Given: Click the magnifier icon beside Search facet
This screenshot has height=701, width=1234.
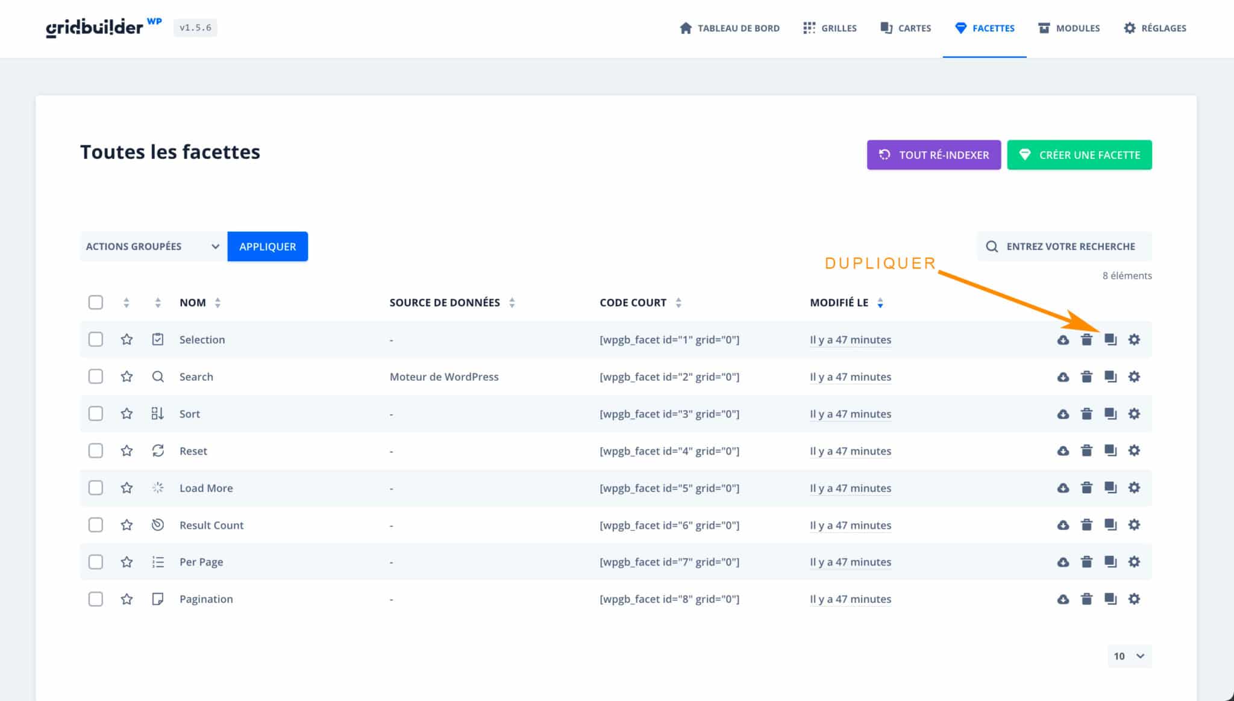Looking at the screenshot, I should 158,376.
